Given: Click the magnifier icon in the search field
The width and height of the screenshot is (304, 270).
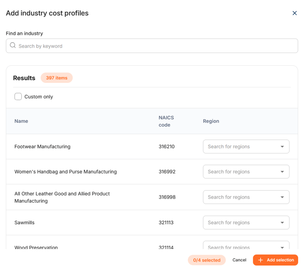Looking at the screenshot, I should pos(13,45).
